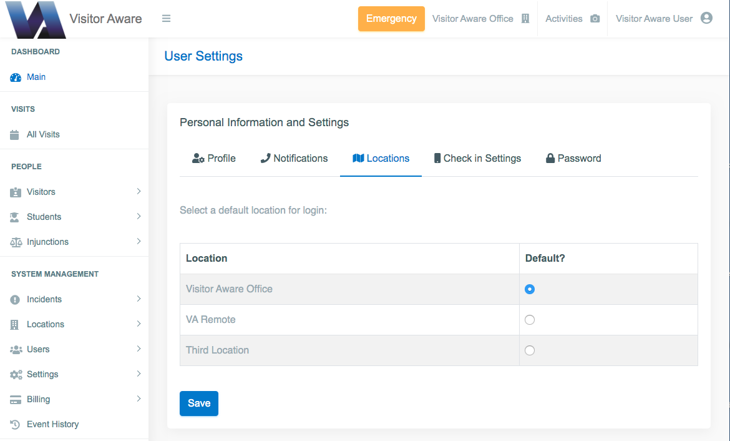This screenshot has height=441, width=730.
Task: Toggle the hamburger sidebar menu icon
Action: pyautogui.click(x=166, y=19)
